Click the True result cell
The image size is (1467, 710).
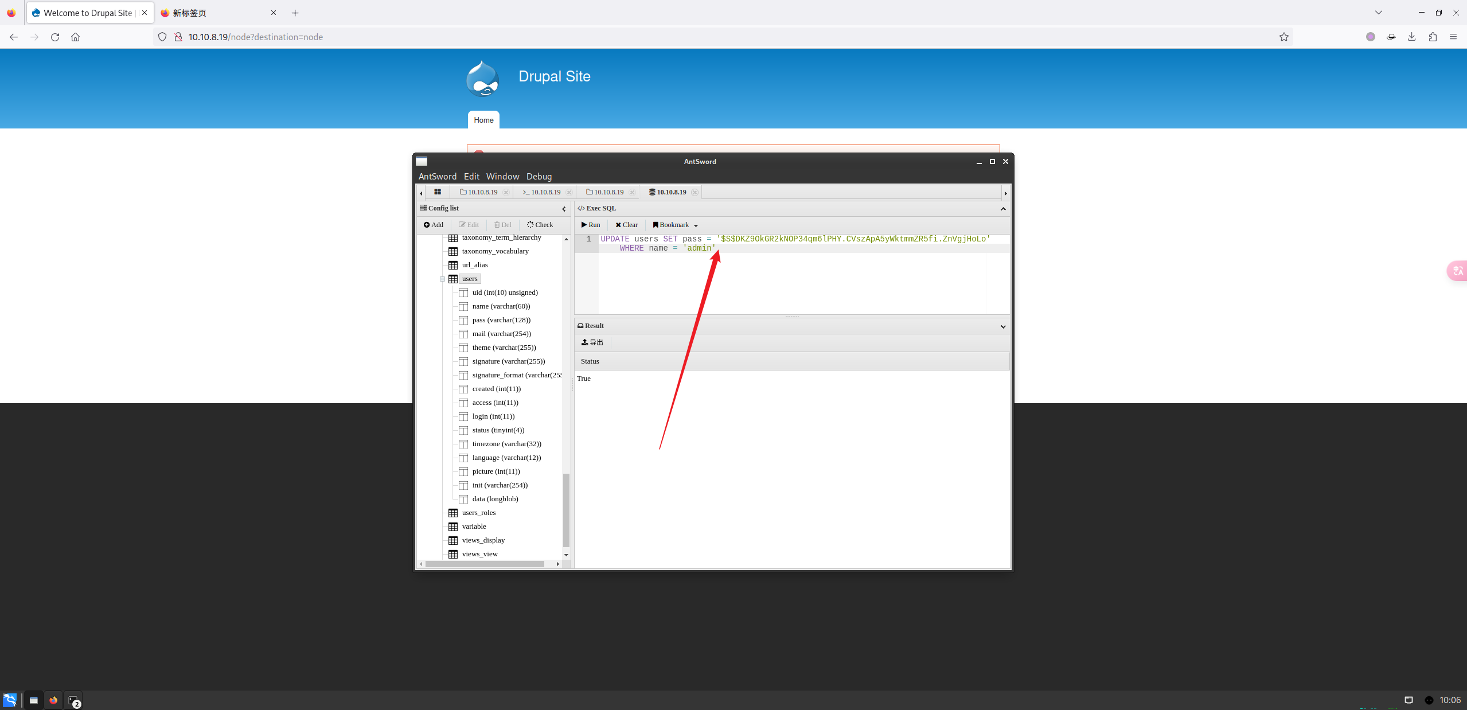click(583, 379)
